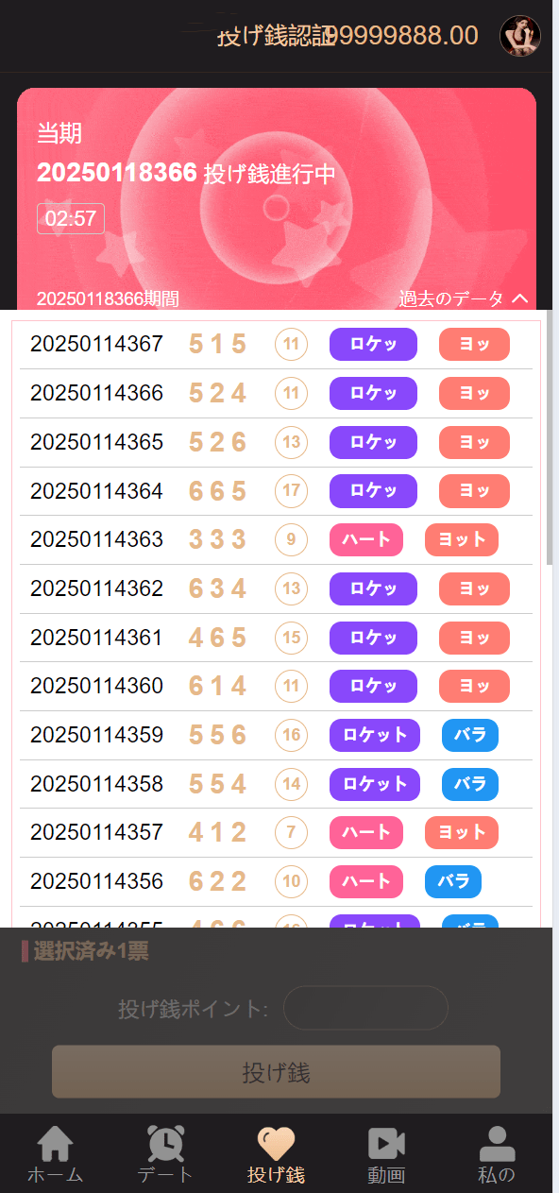Tap the circled count 17 next to 665
The height and width of the screenshot is (1193, 559).
291,491
